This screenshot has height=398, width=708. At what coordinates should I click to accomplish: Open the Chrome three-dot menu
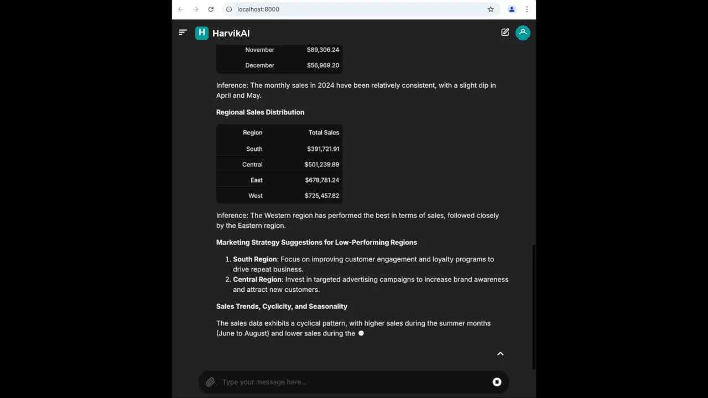(x=527, y=9)
